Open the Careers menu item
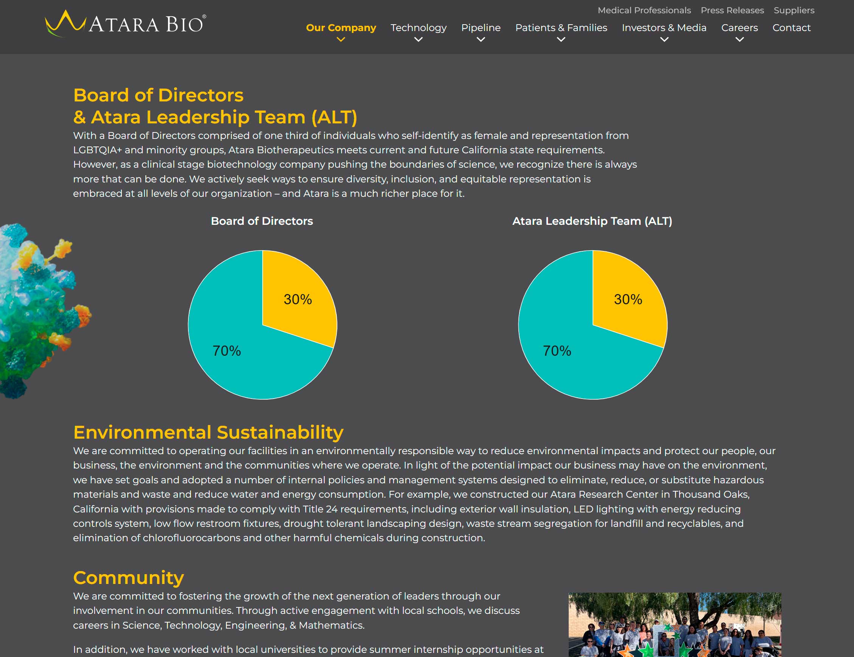The width and height of the screenshot is (854, 657). point(739,28)
